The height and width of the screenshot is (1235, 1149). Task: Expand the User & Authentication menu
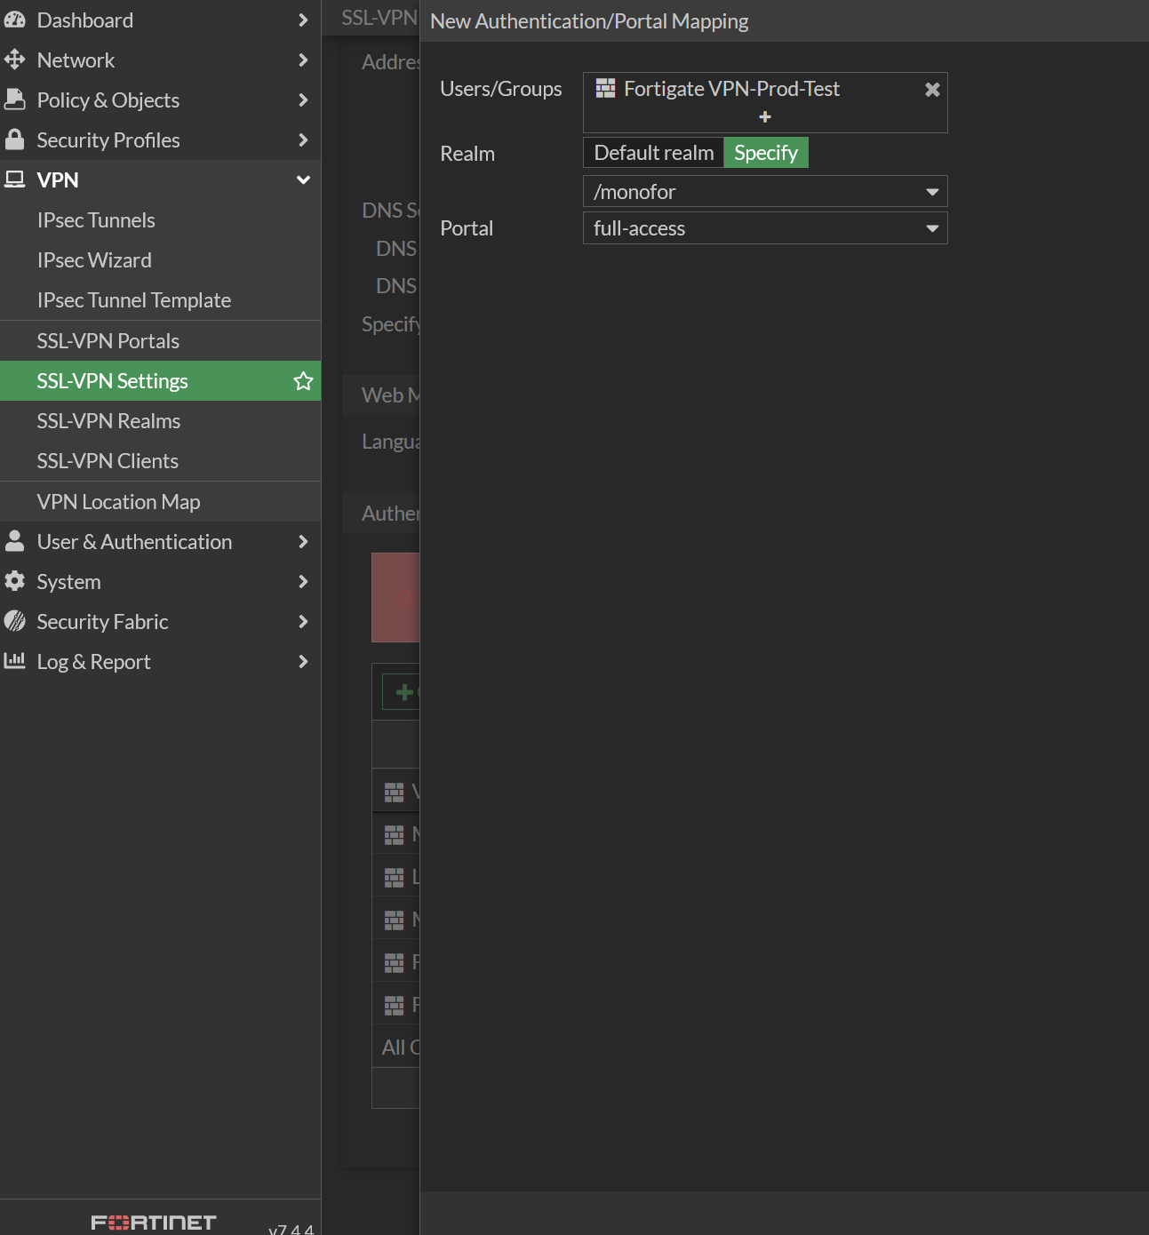(303, 542)
